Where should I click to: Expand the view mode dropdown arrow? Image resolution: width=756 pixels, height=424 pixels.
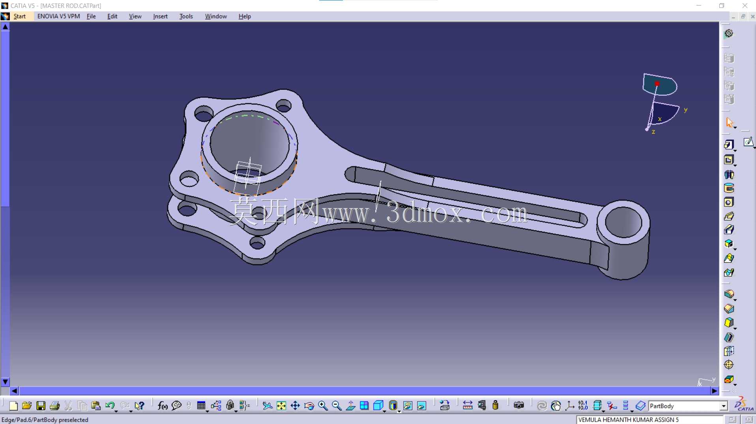[399, 411]
